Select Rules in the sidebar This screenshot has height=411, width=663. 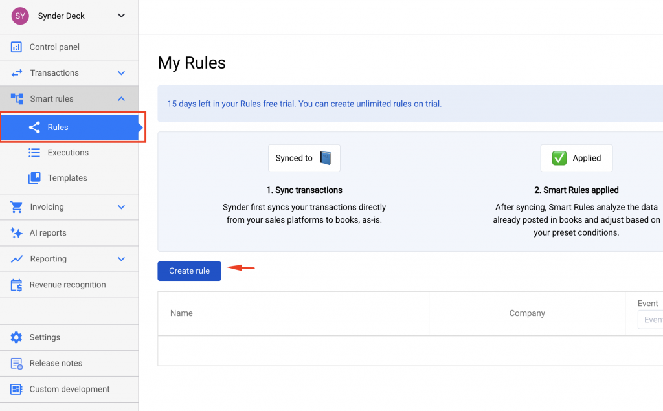pos(58,128)
